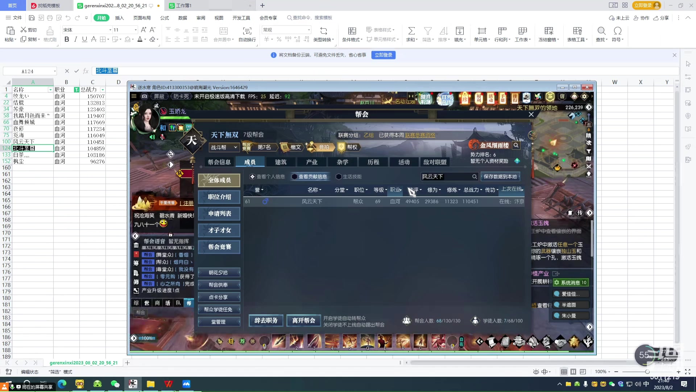Open File Explorer from the taskbar

point(151,384)
